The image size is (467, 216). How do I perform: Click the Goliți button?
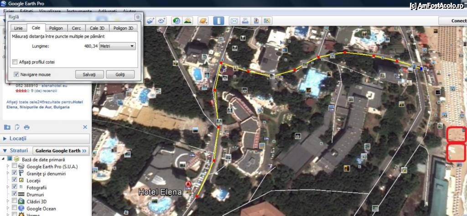click(120, 74)
